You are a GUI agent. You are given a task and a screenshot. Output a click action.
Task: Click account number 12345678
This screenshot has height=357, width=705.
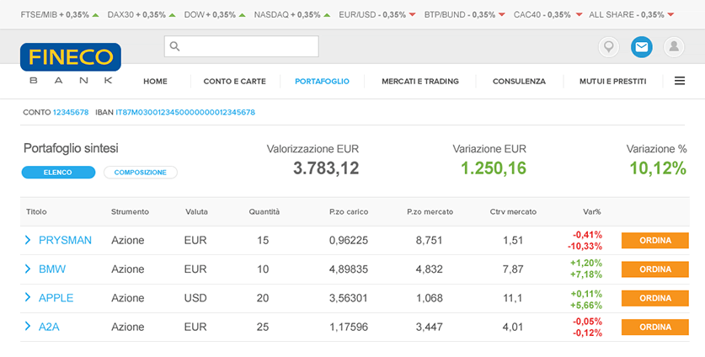pos(71,113)
